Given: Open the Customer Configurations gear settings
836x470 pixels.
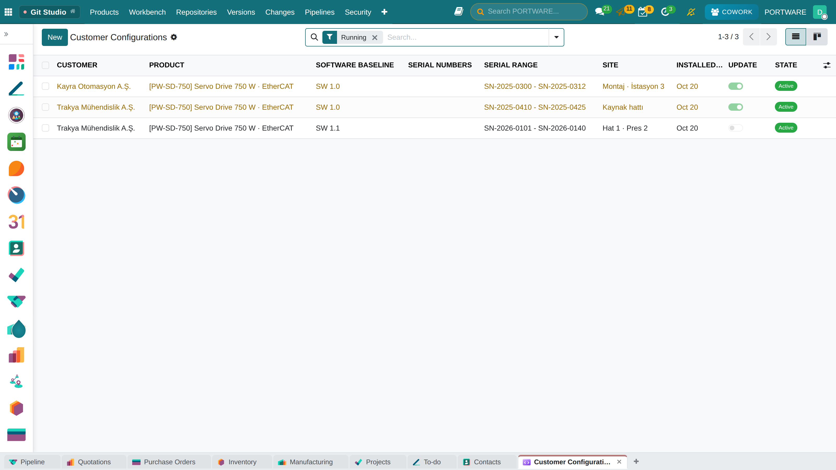Looking at the screenshot, I should click(x=174, y=37).
